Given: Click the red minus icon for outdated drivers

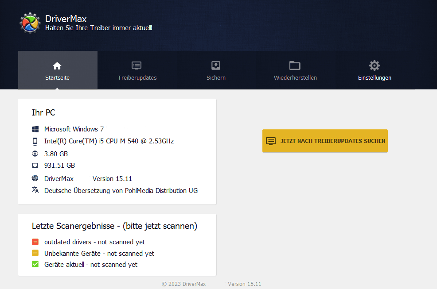Looking at the screenshot, I should tap(35, 242).
